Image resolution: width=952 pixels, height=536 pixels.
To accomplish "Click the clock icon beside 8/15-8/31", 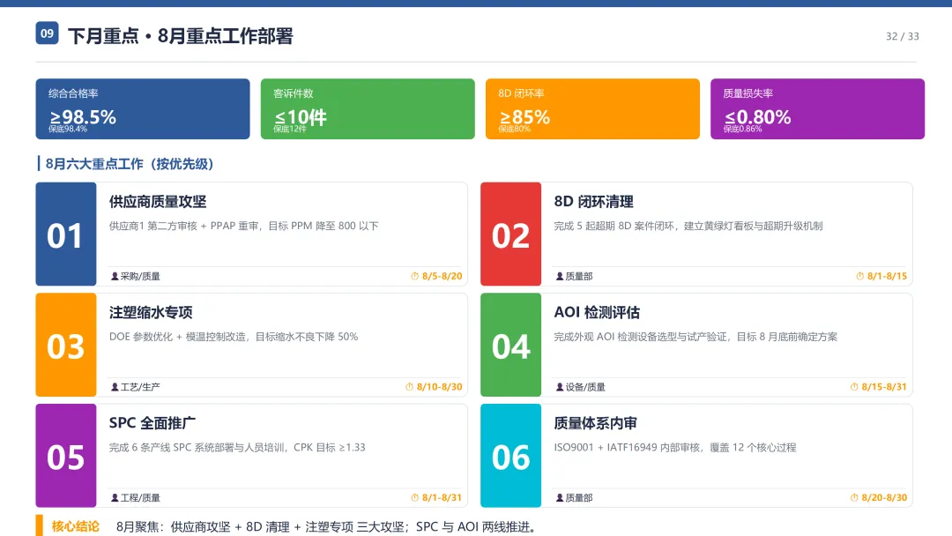I will point(854,387).
